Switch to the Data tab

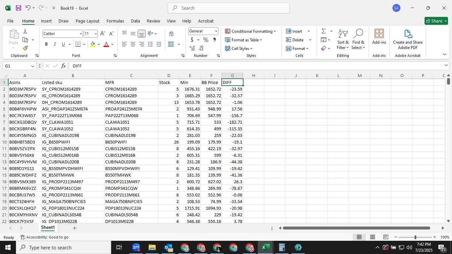[x=135, y=21]
